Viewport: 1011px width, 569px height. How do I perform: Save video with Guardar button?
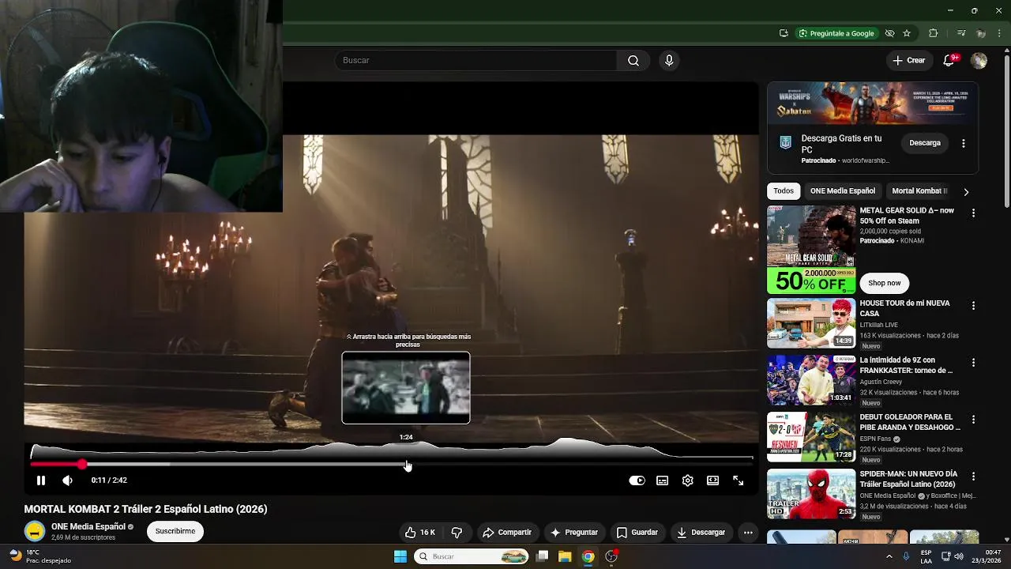click(637, 533)
